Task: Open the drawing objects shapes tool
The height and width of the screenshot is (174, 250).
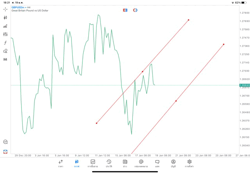Action: (5, 51)
